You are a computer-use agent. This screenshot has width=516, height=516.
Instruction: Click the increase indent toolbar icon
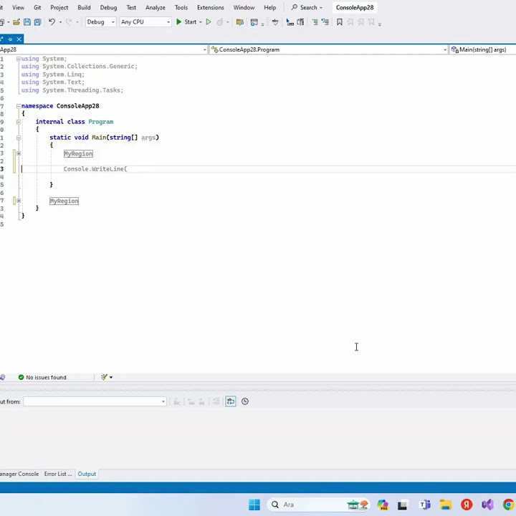tap(325, 22)
